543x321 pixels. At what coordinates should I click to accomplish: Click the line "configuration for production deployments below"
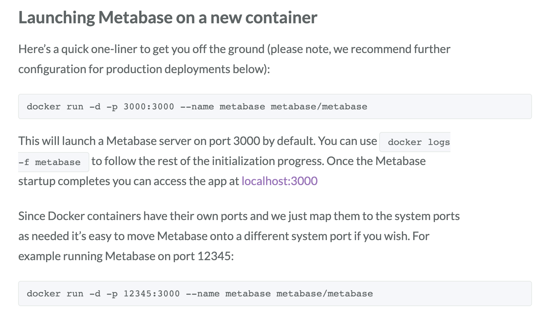point(144,69)
